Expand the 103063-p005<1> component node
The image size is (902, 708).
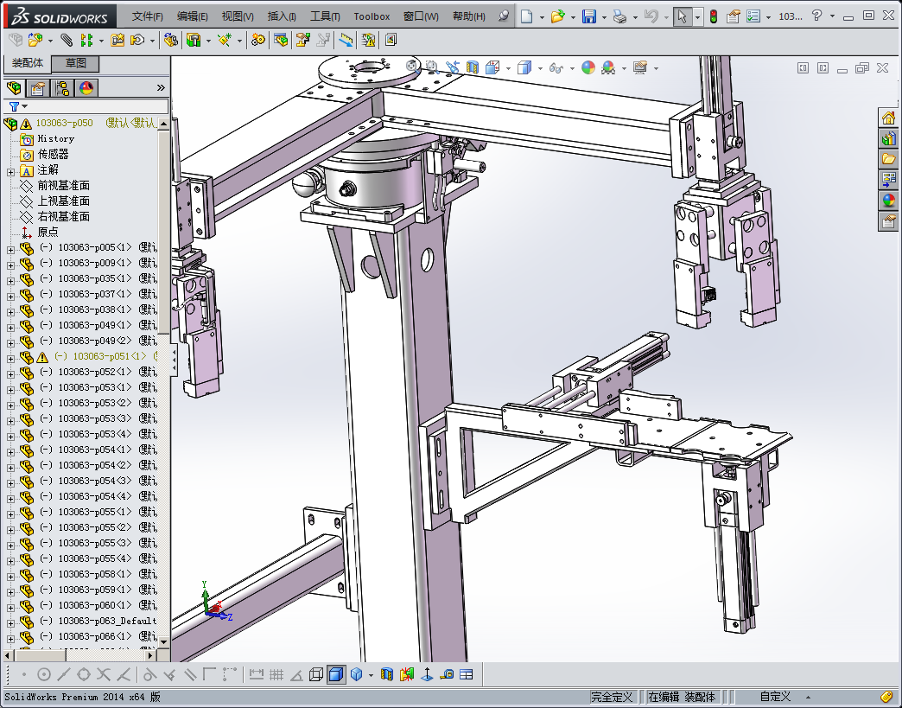pyautogui.click(x=10, y=249)
